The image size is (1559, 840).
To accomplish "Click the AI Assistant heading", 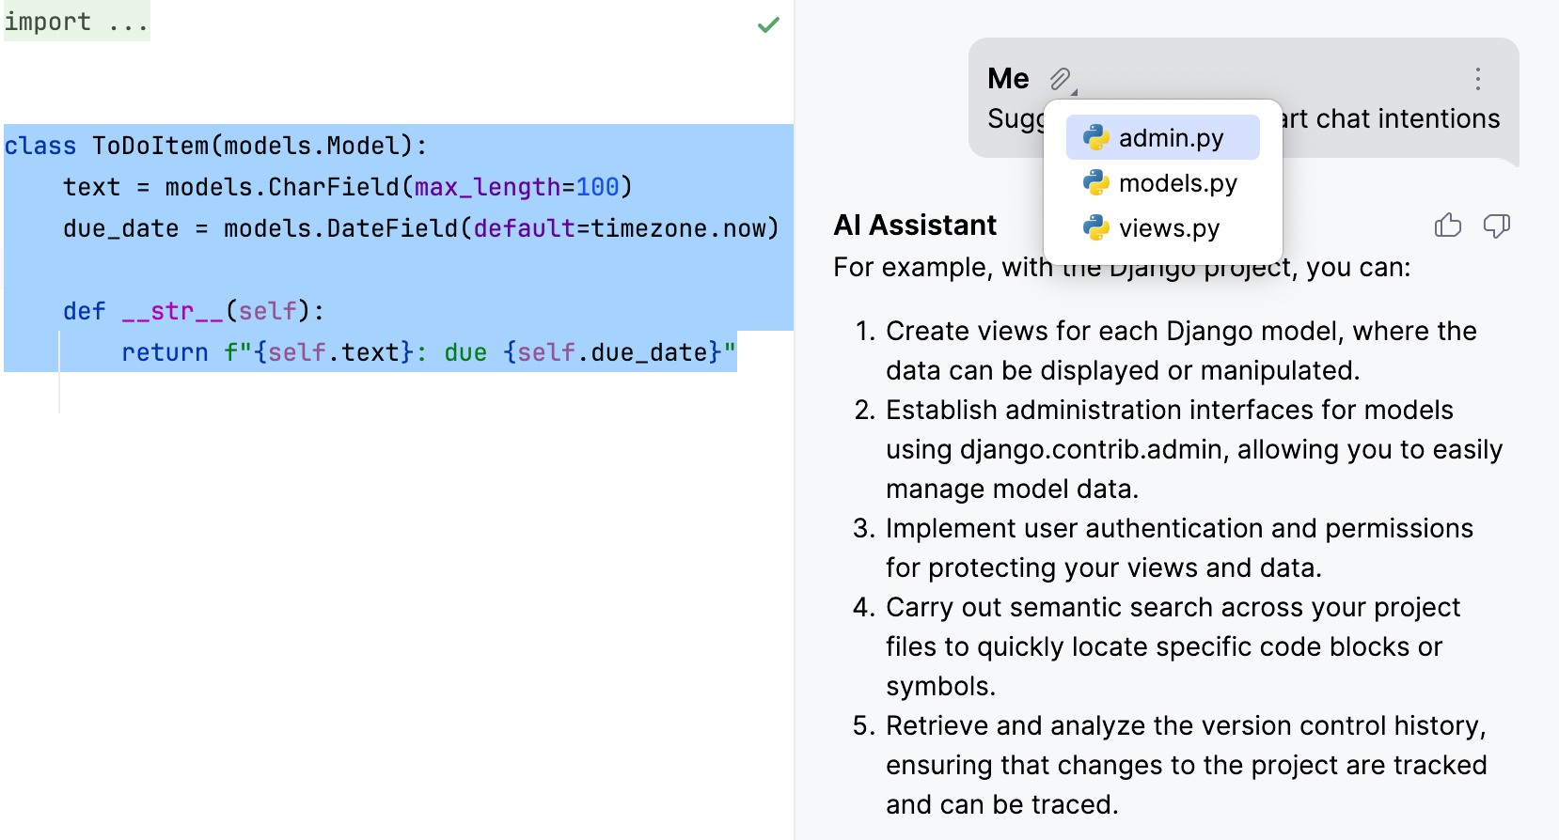I will click(x=914, y=226).
